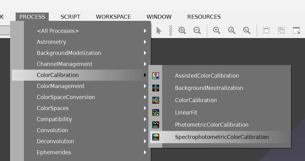Image resolution: width=305 pixels, height=161 pixels.
Task: Expand the Deconvolution submenu arrow
Action: click(x=145, y=141)
